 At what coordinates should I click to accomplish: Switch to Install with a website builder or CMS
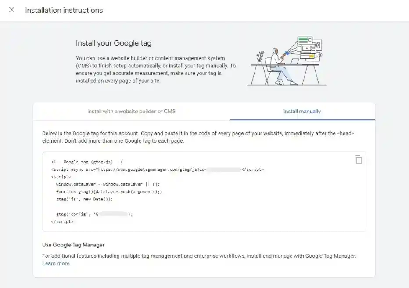[x=131, y=112]
